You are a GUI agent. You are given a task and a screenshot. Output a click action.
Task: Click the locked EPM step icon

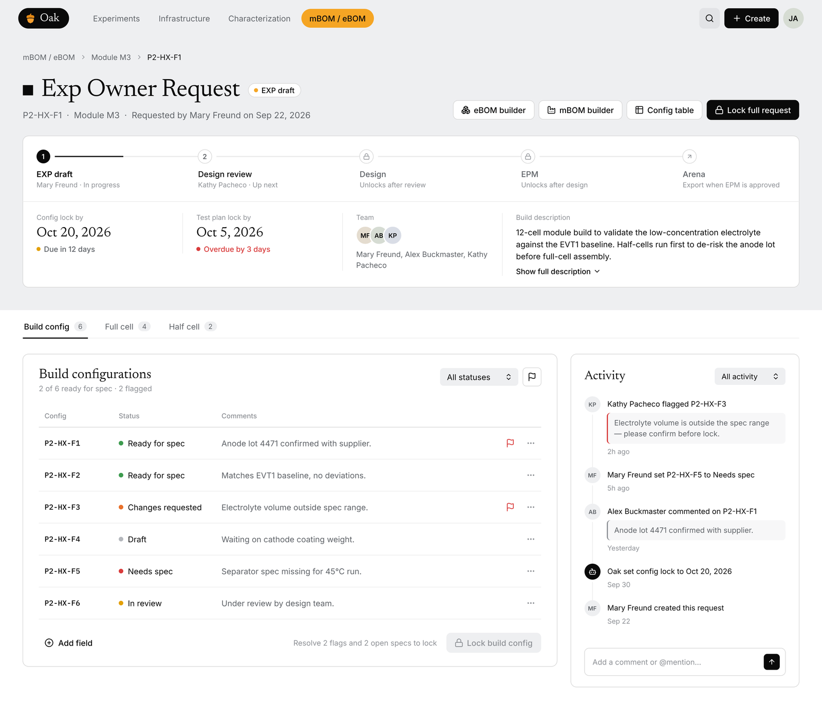pyautogui.click(x=528, y=156)
